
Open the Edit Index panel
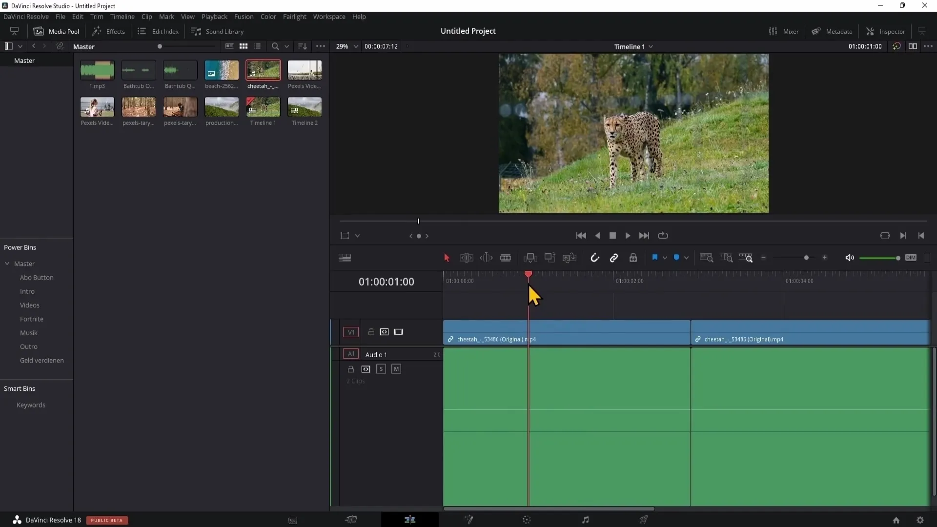158,31
